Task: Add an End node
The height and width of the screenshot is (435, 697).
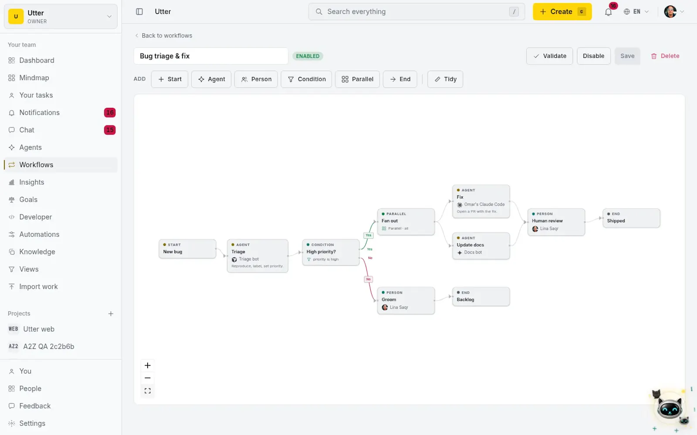Action: (x=400, y=79)
